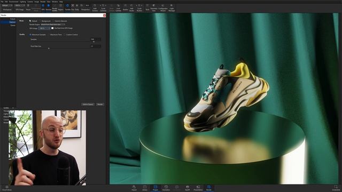Open the Animation timeline from bottom toolbar
The image size is (342, 192).
[x=166, y=188]
